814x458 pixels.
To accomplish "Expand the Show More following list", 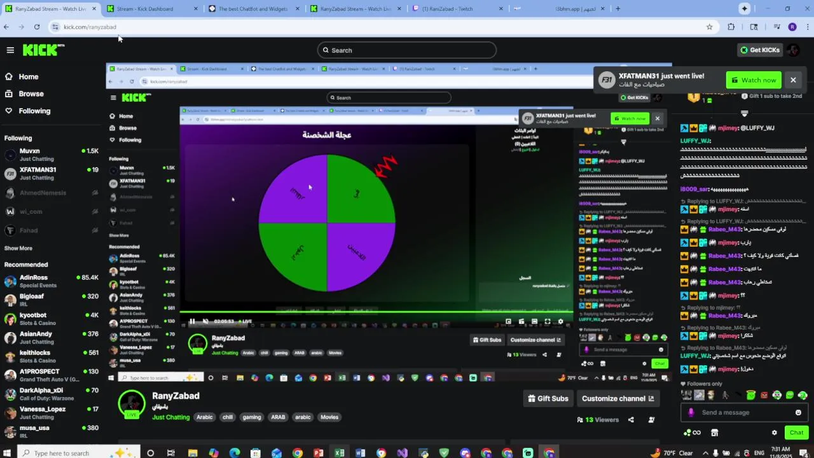I will pos(18,248).
